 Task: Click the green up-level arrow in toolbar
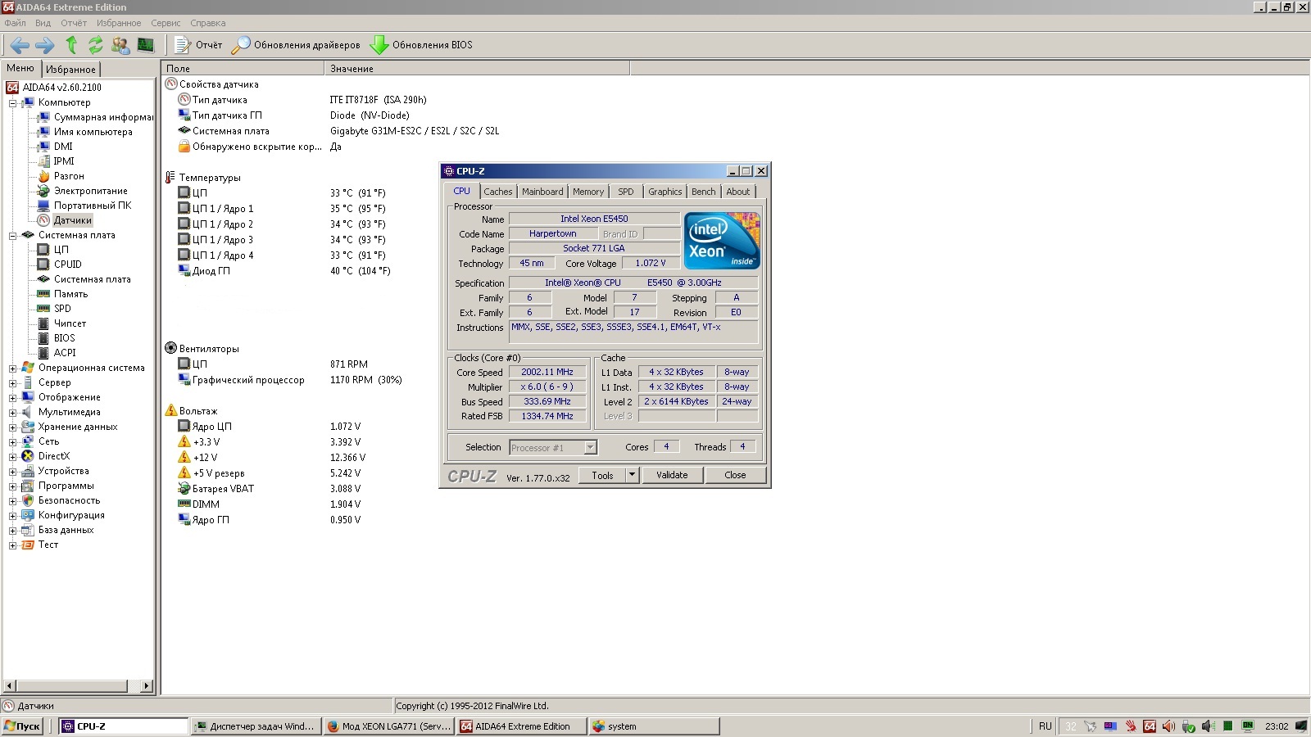coord(71,45)
